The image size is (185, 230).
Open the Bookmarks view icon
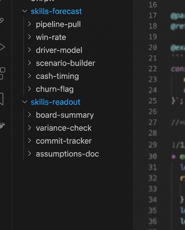coord(2,99)
